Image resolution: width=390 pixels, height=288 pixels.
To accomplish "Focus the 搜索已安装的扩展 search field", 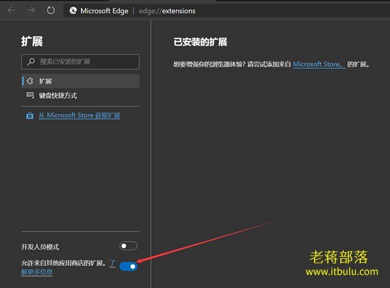I will point(81,62).
